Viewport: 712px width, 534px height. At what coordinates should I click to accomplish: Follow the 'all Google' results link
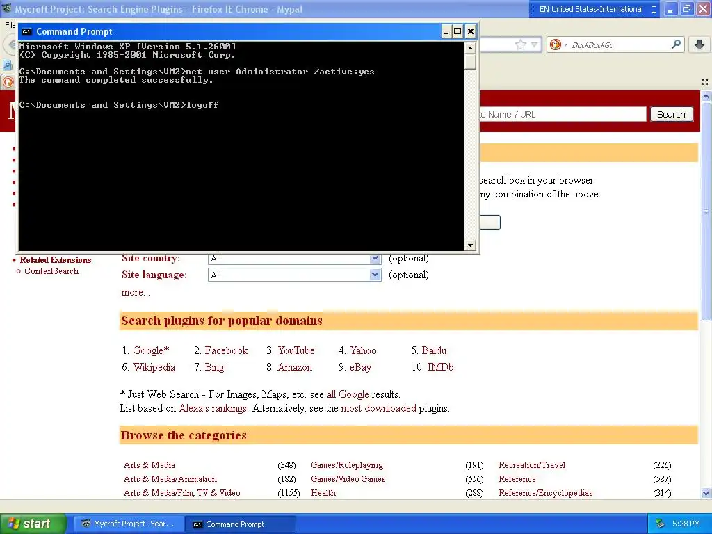[348, 394]
